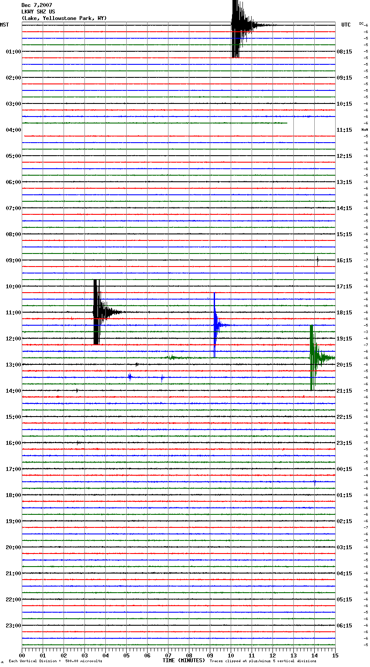This screenshot has width=370, height=667.
Task: Click the 04:00 MST time label
Action: point(13,130)
